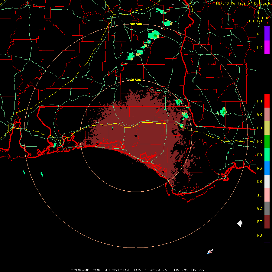This screenshot has height=272, width=272.
Task: Click the purple RF legend color swatch
Action: [267, 34]
